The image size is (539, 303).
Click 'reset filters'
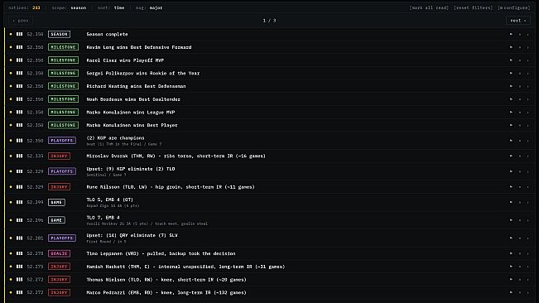pos(473,7)
